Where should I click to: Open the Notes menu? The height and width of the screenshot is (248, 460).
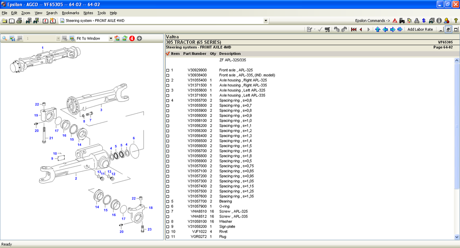[x=88, y=13]
